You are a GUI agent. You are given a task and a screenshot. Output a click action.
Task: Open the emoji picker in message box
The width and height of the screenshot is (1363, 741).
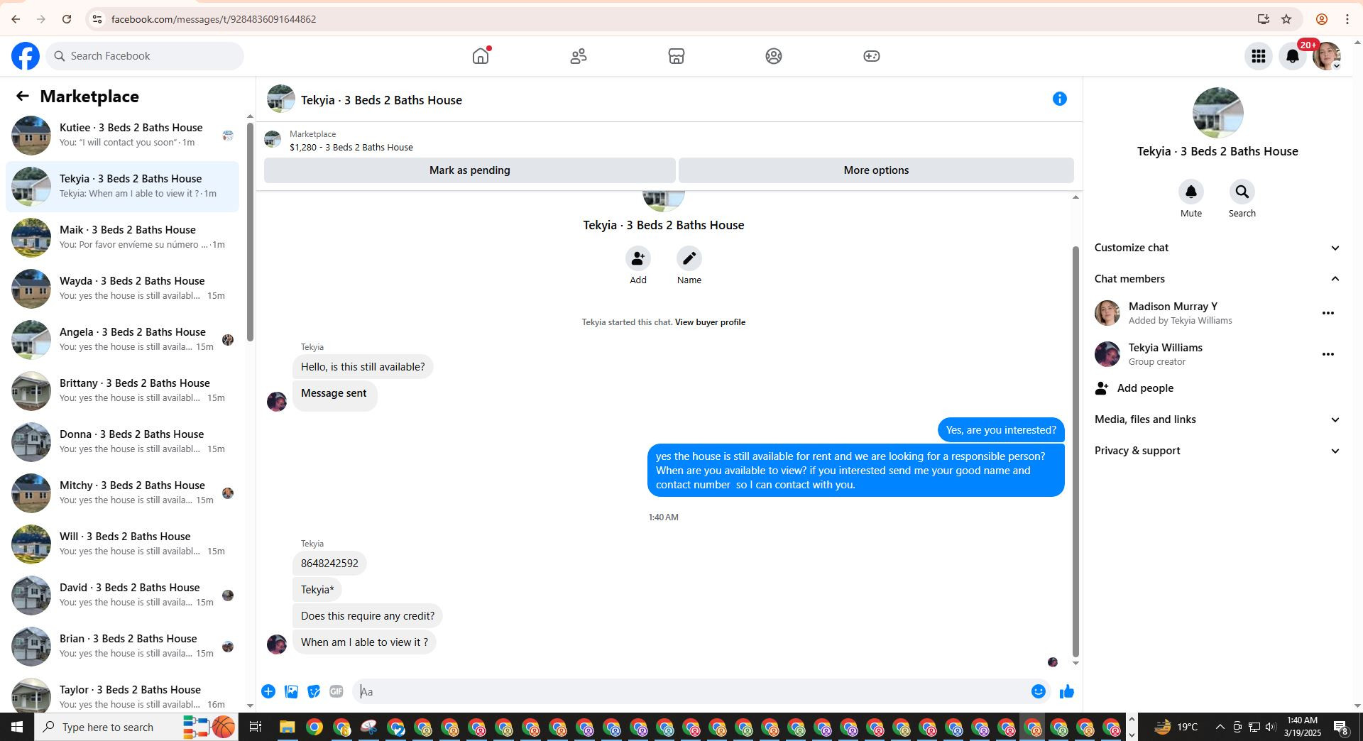click(1039, 691)
